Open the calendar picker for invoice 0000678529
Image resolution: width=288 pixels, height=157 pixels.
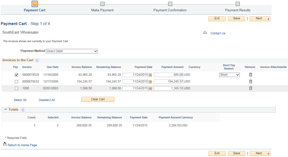(151, 74)
